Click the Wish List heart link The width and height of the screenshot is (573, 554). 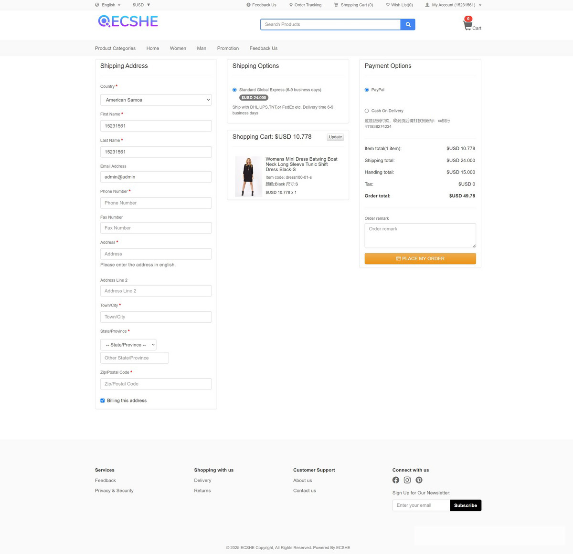[399, 5]
